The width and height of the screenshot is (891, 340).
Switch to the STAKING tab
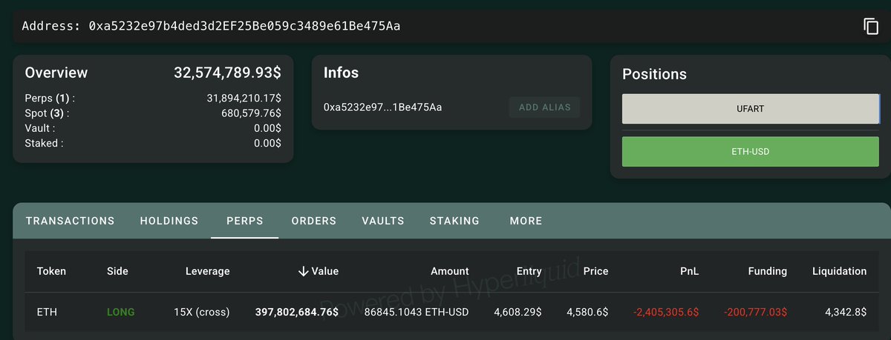click(454, 221)
